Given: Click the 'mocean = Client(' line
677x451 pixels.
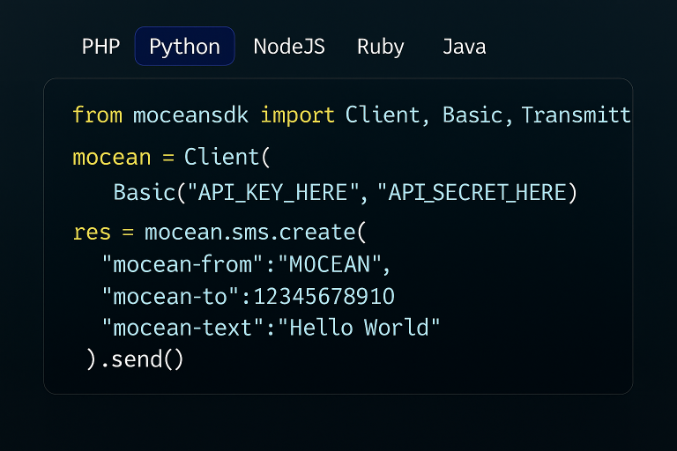Looking at the screenshot, I should 171,157.
